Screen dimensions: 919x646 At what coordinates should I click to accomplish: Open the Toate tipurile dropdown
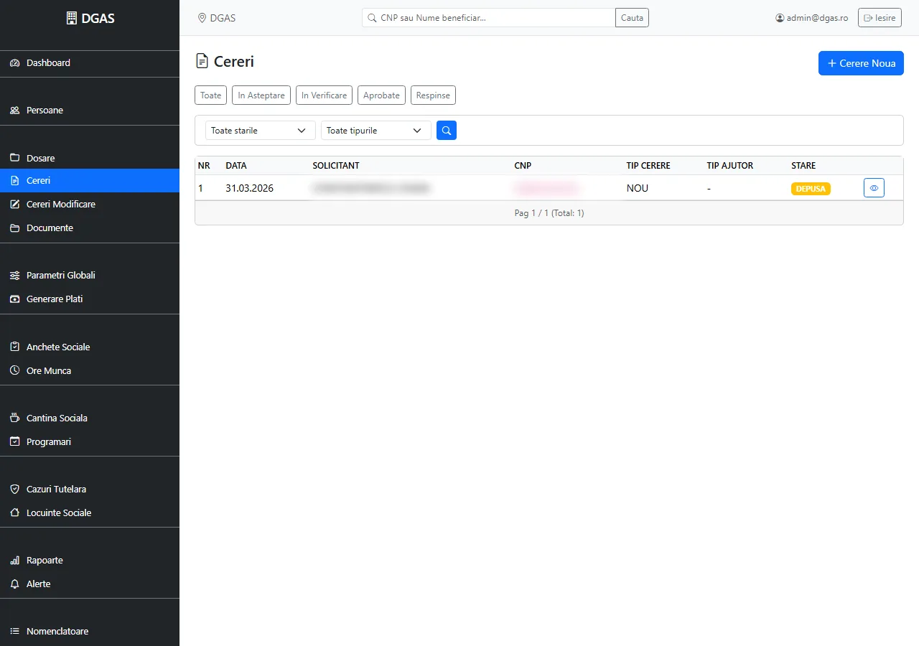tap(375, 131)
